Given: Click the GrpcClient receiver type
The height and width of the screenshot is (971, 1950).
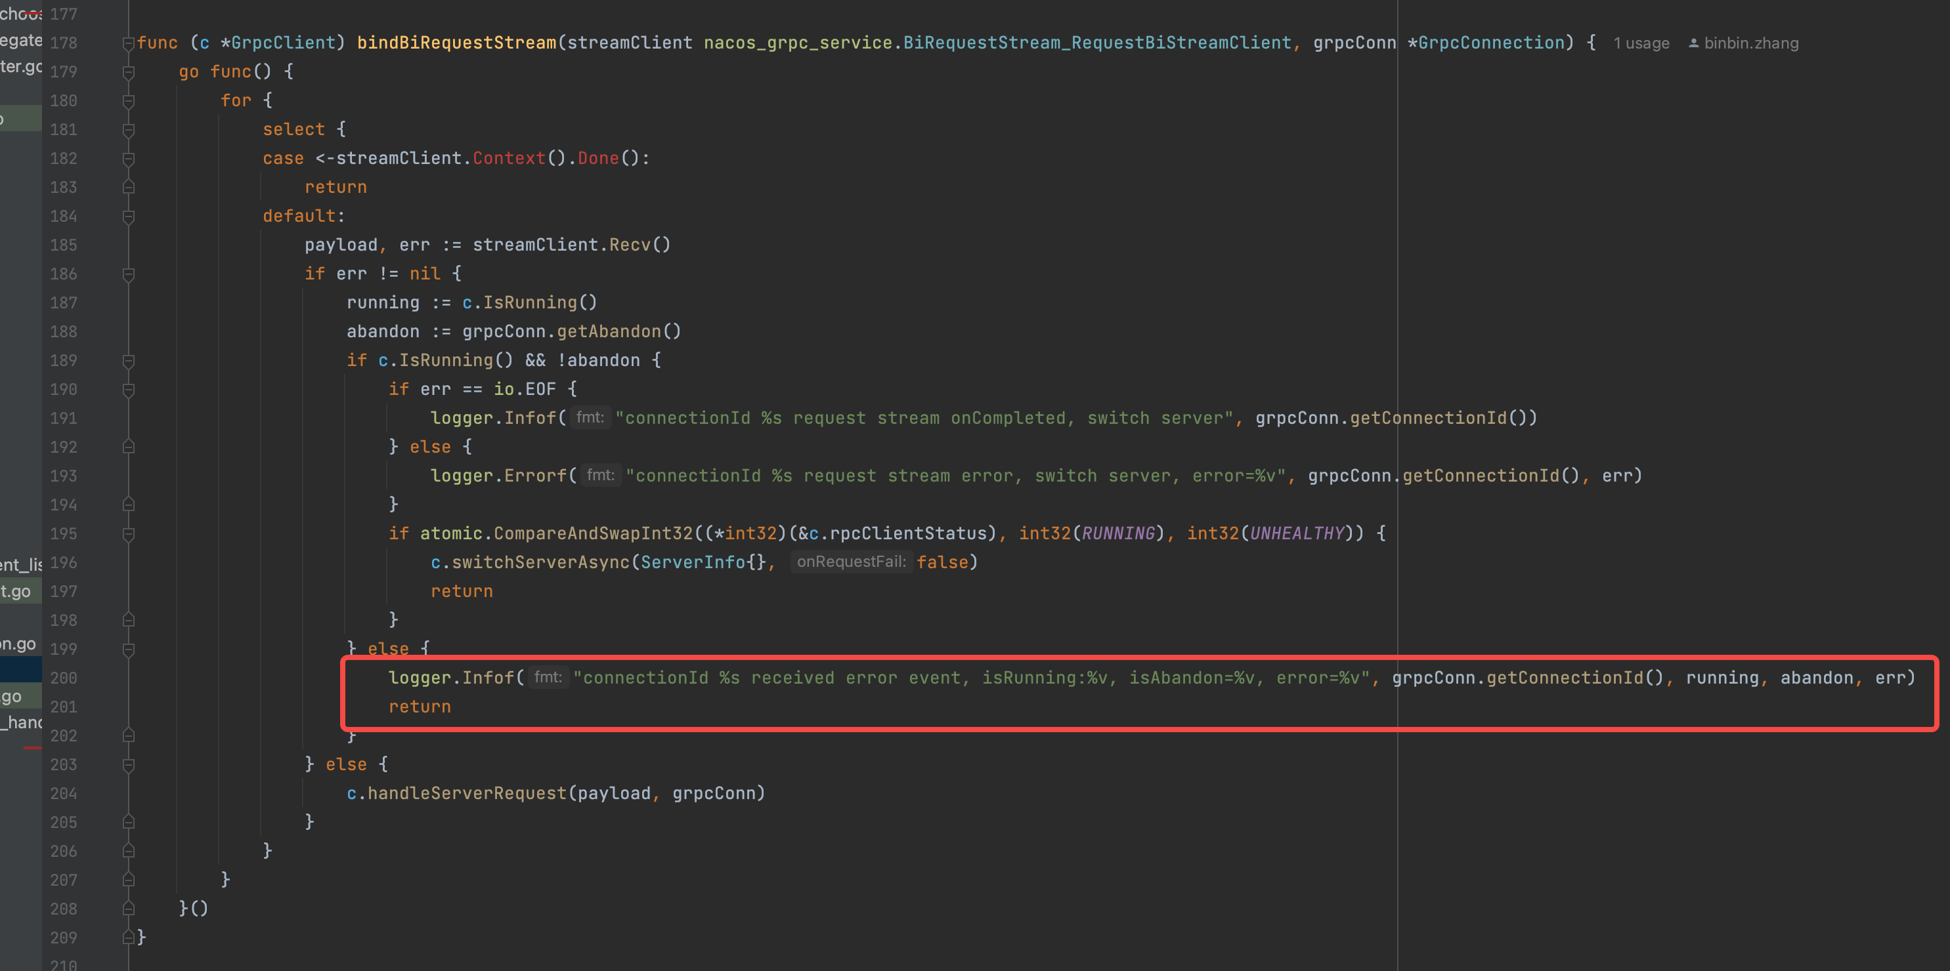Looking at the screenshot, I should click(283, 43).
